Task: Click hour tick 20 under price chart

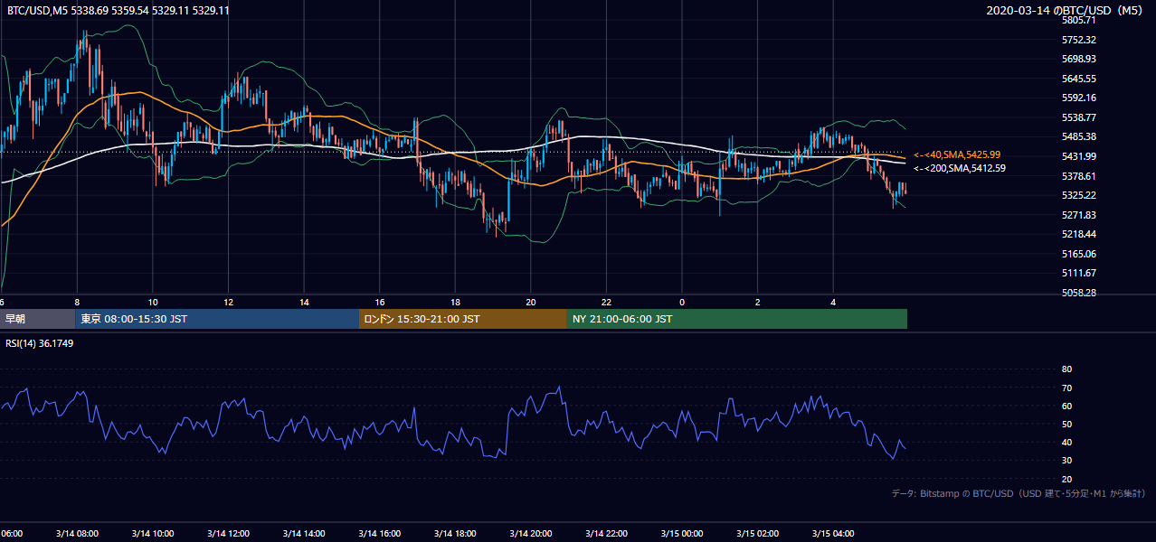Action: (531, 302)
